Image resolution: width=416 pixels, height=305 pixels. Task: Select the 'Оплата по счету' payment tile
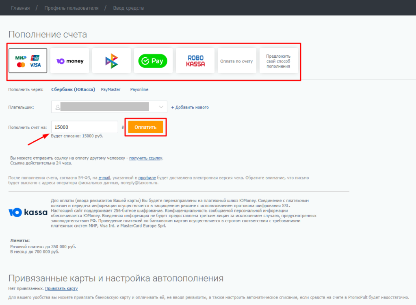click(236, 61)
